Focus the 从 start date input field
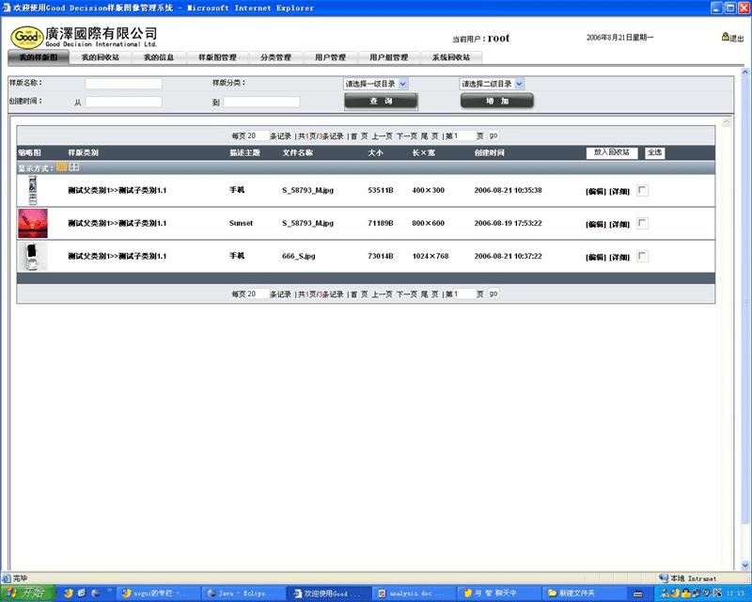 pos(123,102)
